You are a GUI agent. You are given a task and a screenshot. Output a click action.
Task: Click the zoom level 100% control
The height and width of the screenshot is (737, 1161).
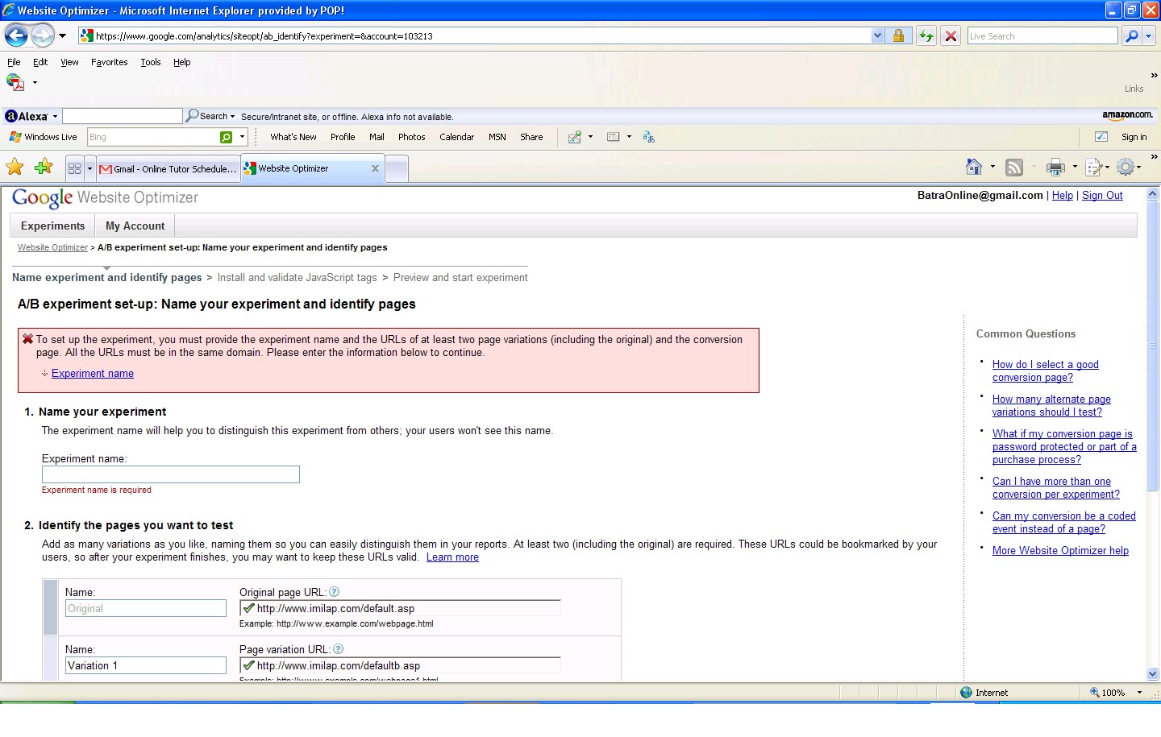(1113, 692)
